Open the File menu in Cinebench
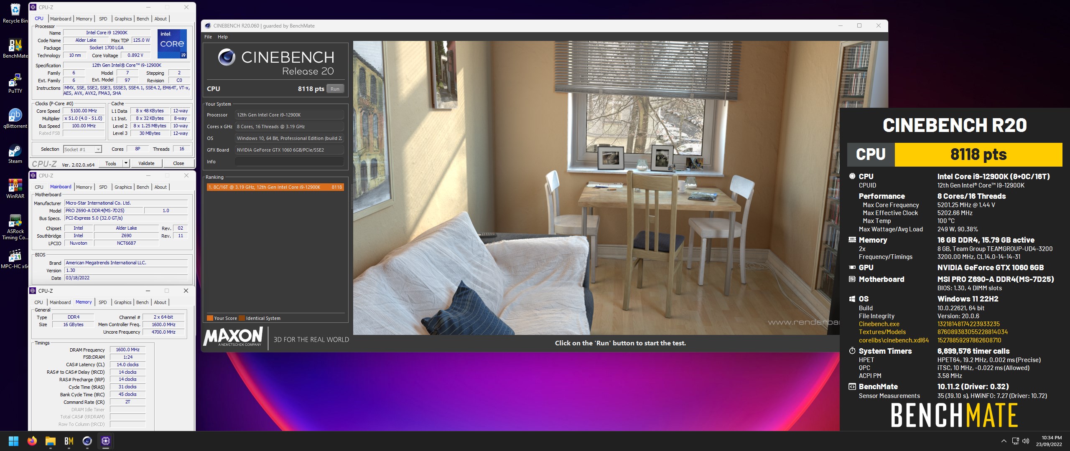 (x=208, y=37)
